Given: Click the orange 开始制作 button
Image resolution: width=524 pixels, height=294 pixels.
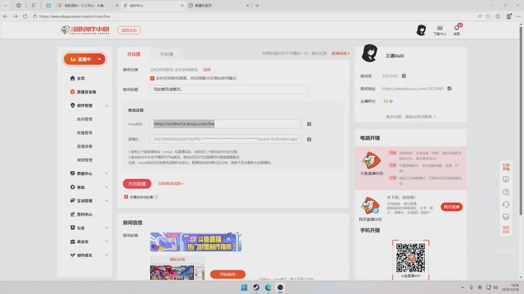Looking at the screenshot, I should tap(227, 274).
